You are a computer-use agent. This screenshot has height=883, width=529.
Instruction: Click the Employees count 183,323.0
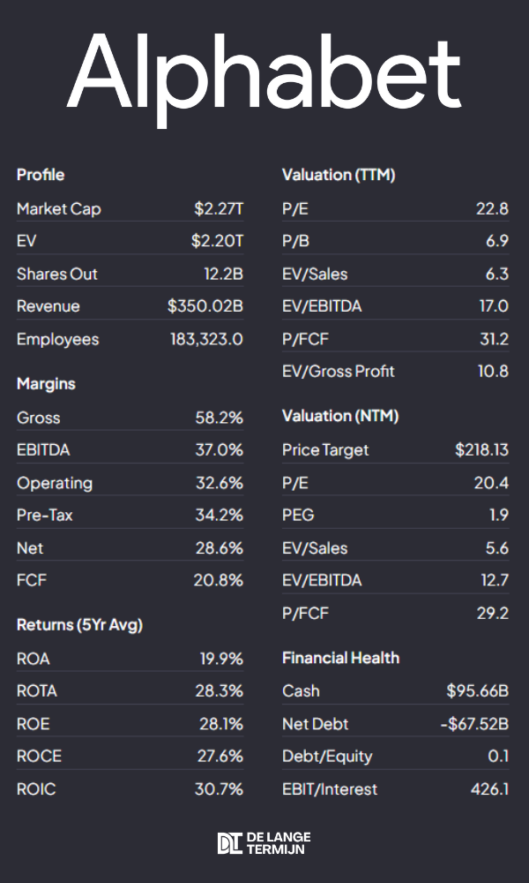coord(206,339)
